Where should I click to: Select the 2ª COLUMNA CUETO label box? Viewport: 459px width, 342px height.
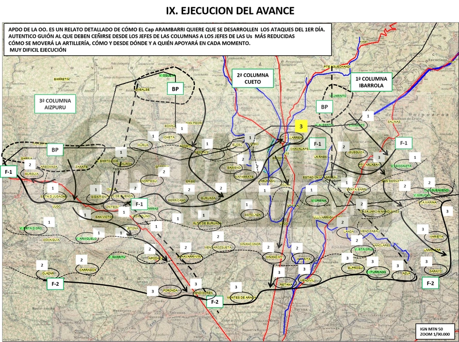click(x=253, y=78)
